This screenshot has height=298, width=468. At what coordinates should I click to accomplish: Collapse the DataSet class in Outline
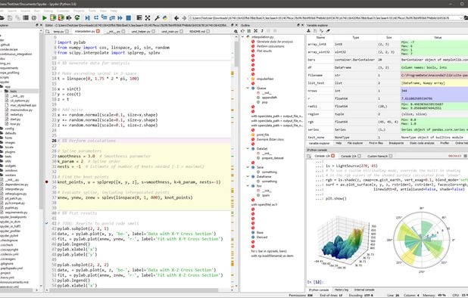[x=248, y=148]
